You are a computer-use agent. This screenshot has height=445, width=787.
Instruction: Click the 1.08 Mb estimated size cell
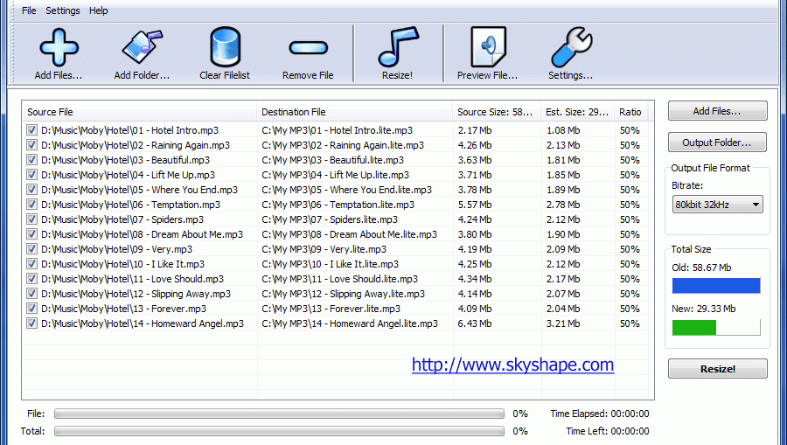[x=563, y=130]
